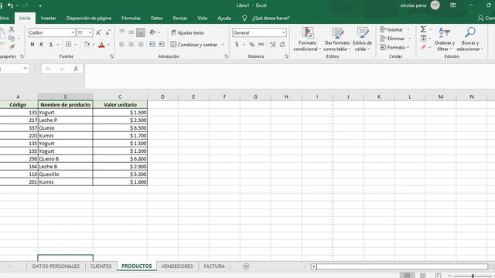Viewport: 495px width, 278px height.
Task: Decrease indent
Action: coord(152,45)
